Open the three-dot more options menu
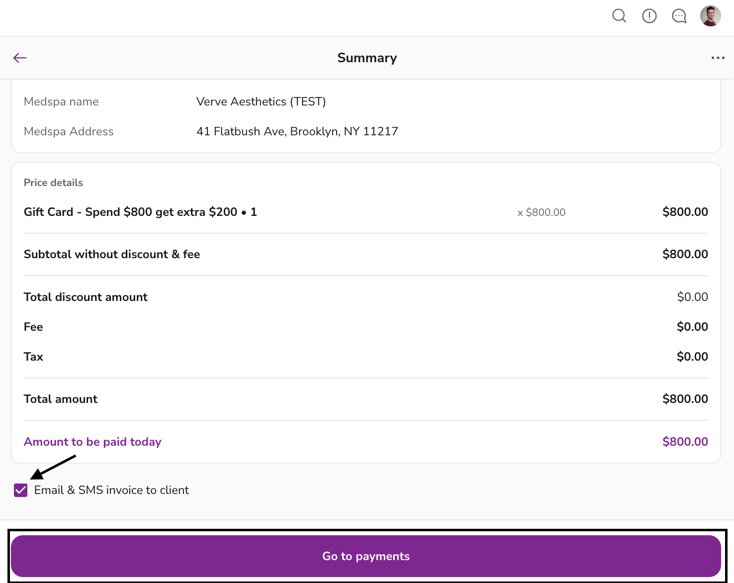734x583 pixels. [718, 58]
